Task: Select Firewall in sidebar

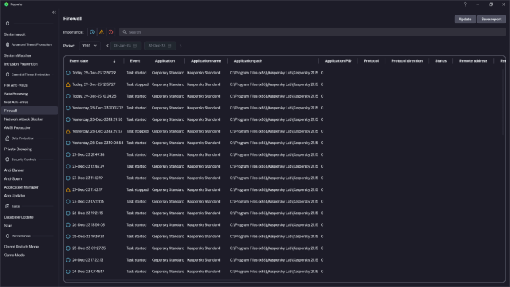Action: (x=29, y=111)
